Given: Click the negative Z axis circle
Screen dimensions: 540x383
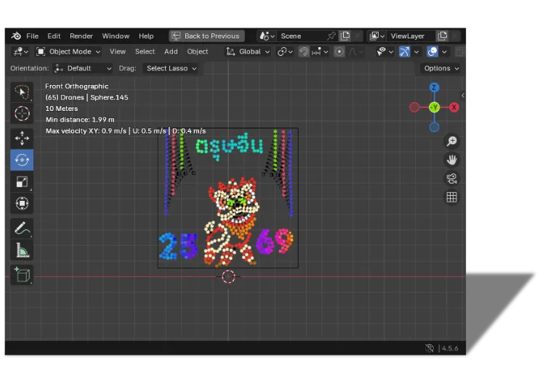Looking at the screenshot, I should tap(434, 127).
